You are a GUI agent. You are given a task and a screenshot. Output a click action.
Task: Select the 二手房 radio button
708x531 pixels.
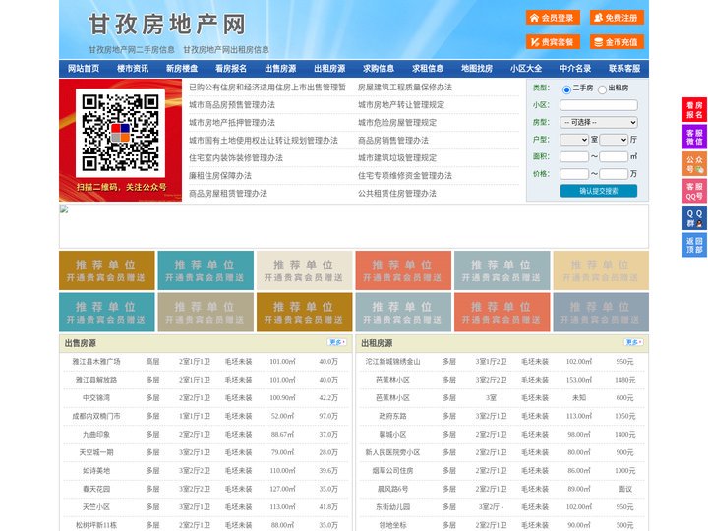click(566, 89)
